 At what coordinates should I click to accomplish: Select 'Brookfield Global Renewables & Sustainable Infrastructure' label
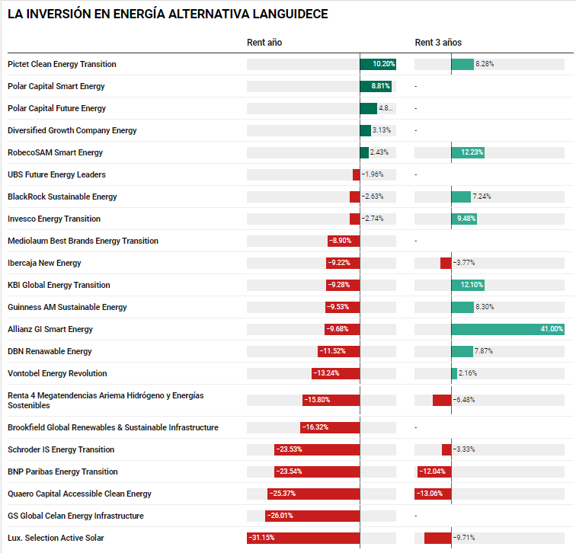tap(113, 427)
